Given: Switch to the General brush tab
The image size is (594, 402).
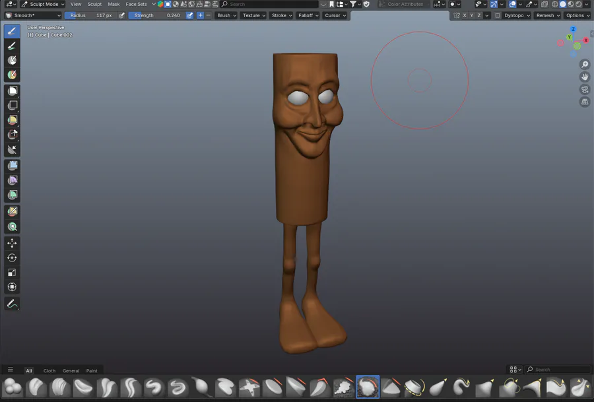Looking at the screenshot, I should [x=71, y=370].
